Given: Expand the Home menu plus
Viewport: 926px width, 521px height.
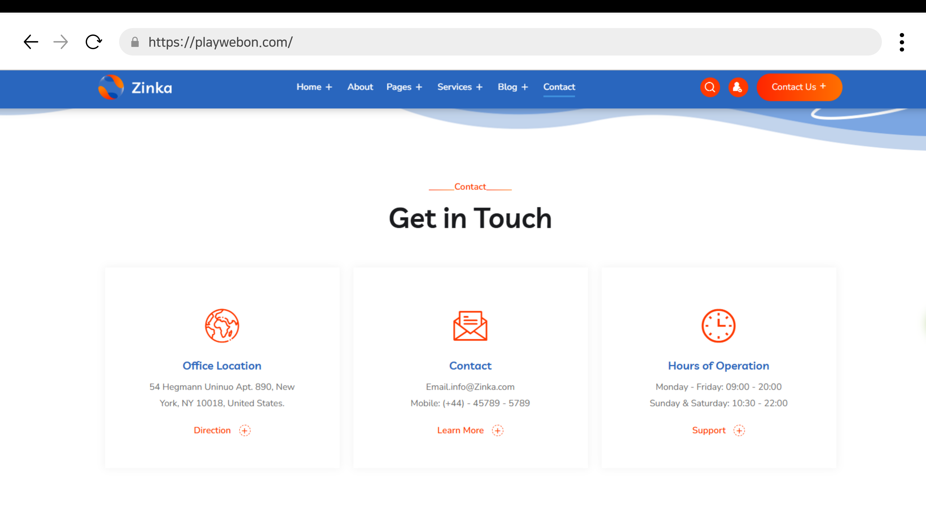Looking at the screenshot, I should pos(329,87).
